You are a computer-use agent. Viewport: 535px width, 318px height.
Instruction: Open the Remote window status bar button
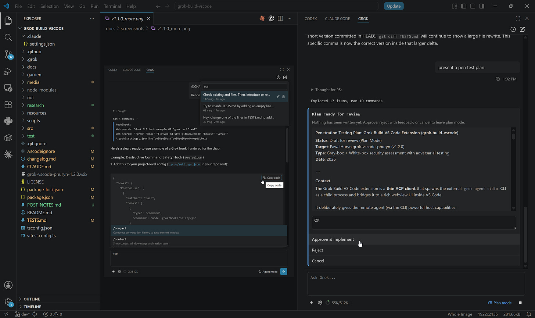tap(6, 314)
